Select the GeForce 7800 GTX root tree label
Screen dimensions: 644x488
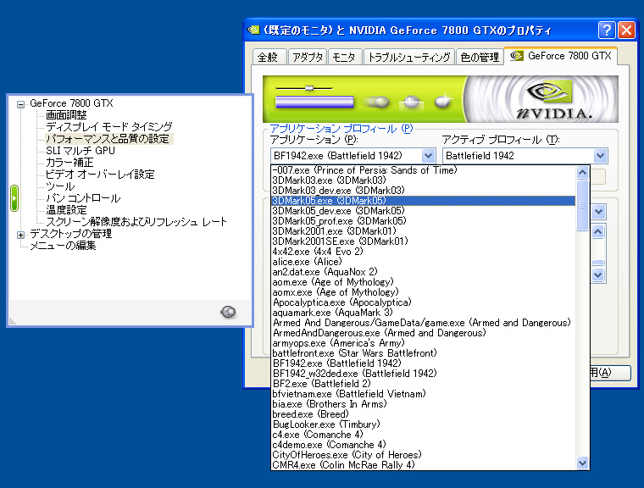71,103
